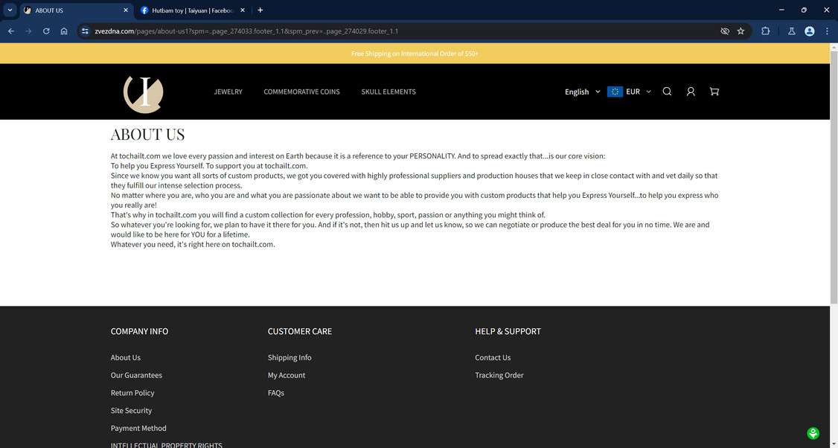Image resolution: width=838 pixels, height=448 pixels.
Task: Go back with browser back arrow
Action: pyautogui.click(x=10, y=31)
